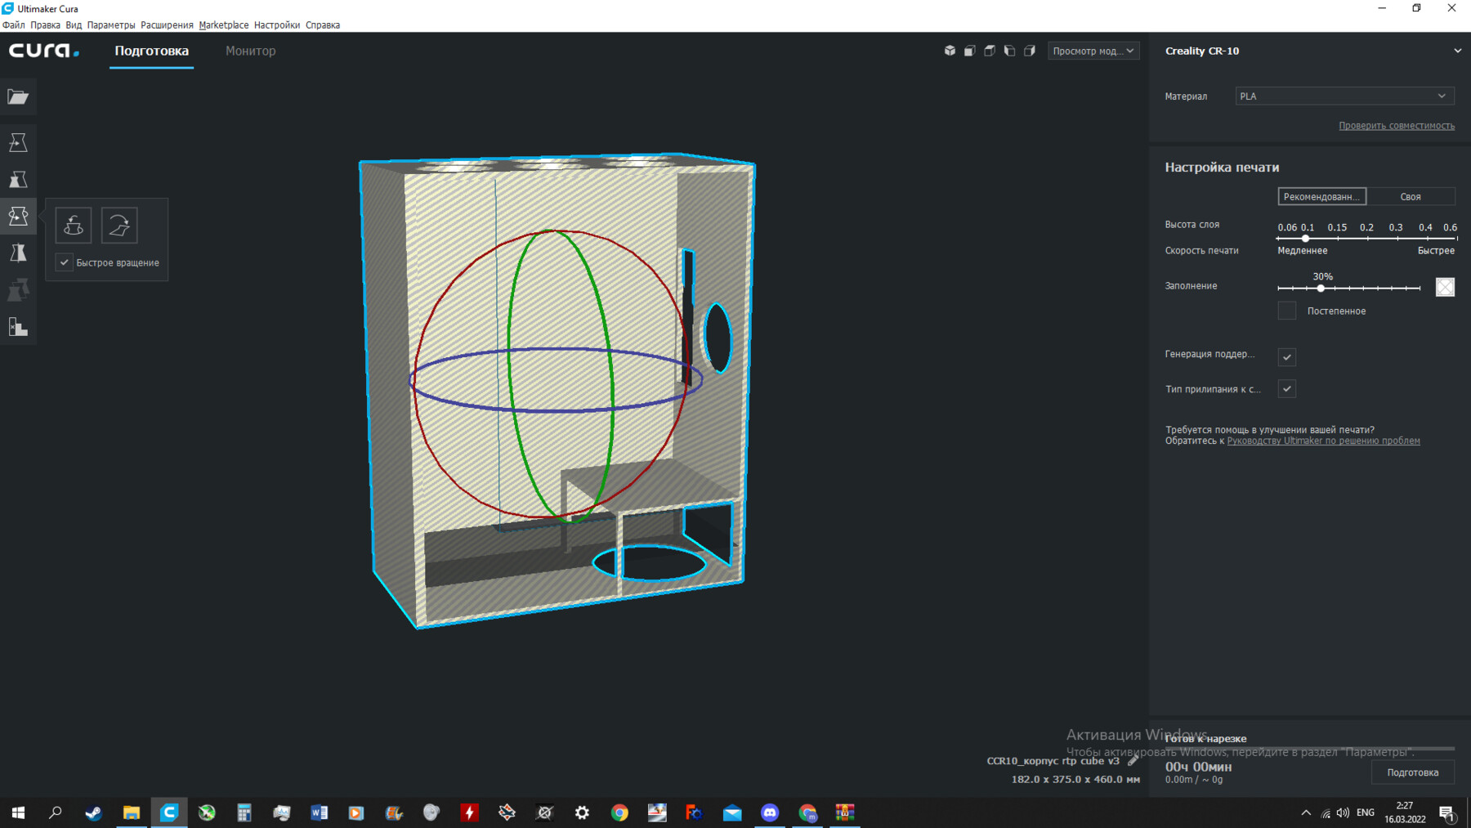
Task: Switch to the Монитор tab
Action: click(x=250, y=50)
